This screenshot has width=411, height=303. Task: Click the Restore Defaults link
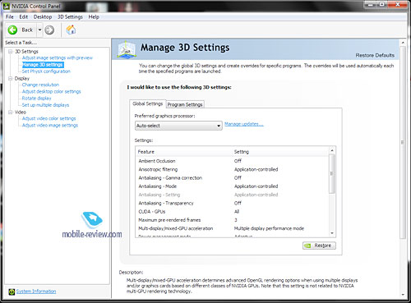[375, 55]
